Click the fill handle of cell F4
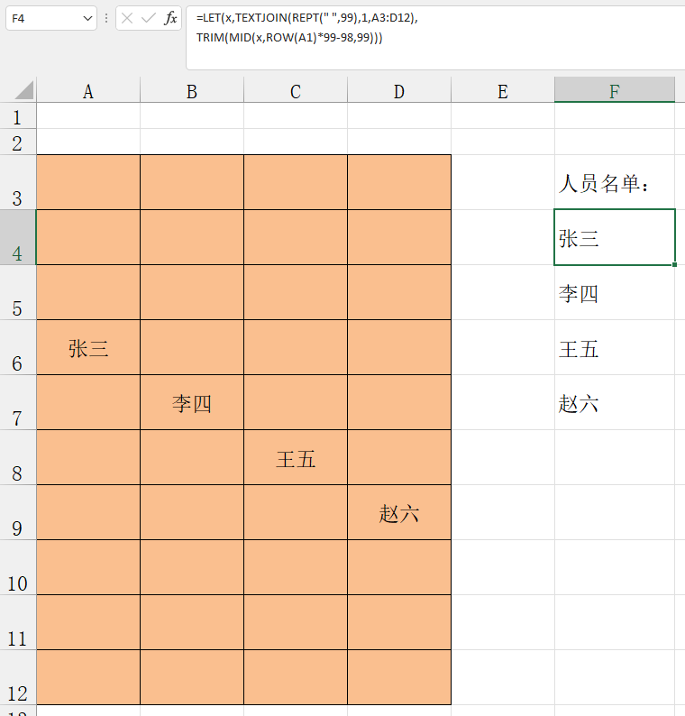The width and height of the screenshot is (685, 716). (674, 264)
